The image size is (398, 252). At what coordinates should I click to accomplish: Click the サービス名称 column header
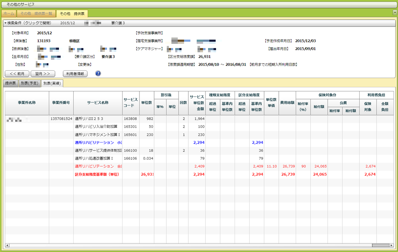[x=98, y=102]
